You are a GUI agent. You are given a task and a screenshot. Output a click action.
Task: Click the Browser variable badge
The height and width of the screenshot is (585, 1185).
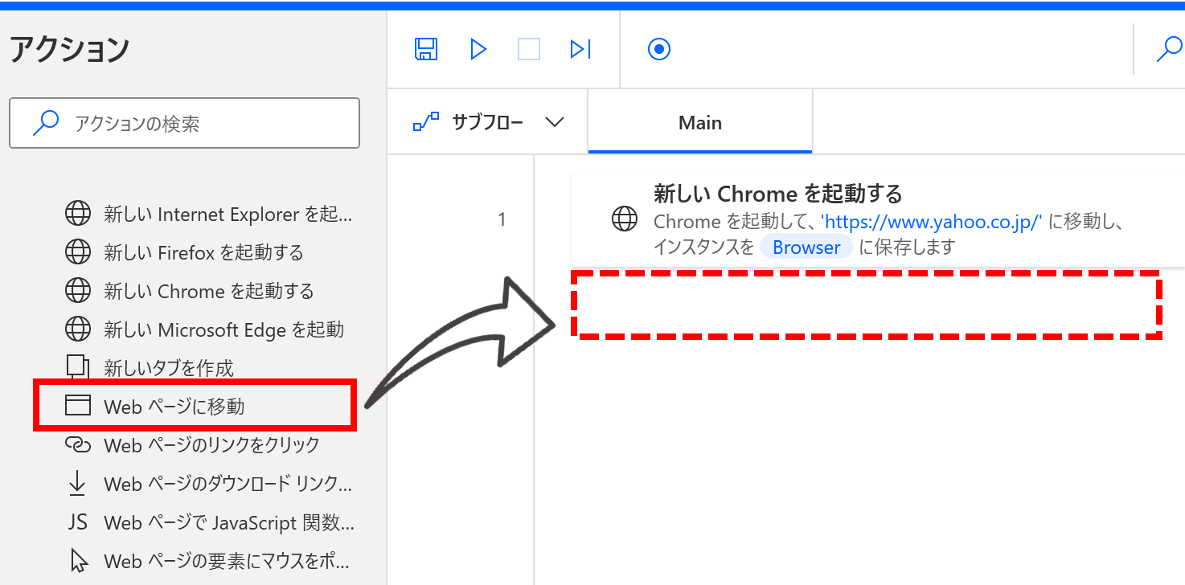(x=806, y=247)
